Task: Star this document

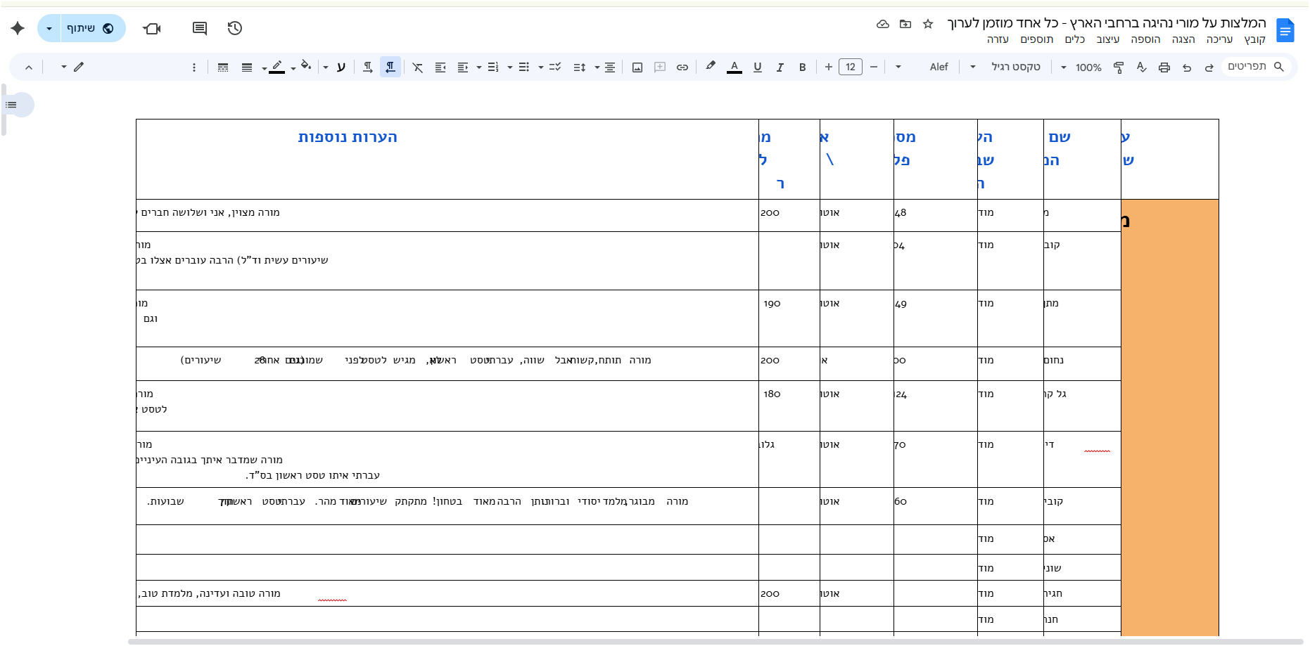Action: pos(928,24)
